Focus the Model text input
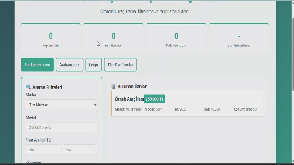Viewport: 294px width, 165px height. coord(61,127)
